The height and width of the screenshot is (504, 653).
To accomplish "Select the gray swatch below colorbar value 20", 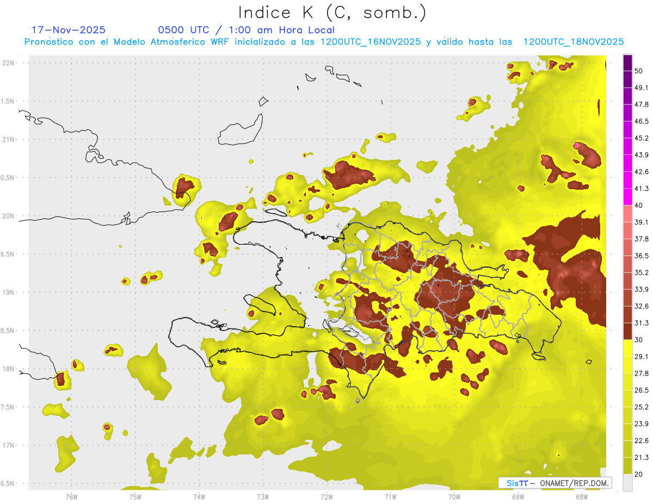I will 628,483.
